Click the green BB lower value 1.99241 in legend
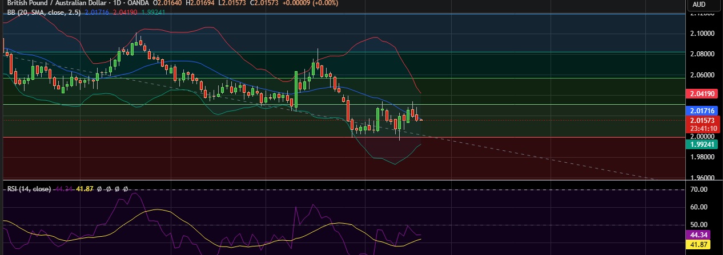 (x=153, y=11)
